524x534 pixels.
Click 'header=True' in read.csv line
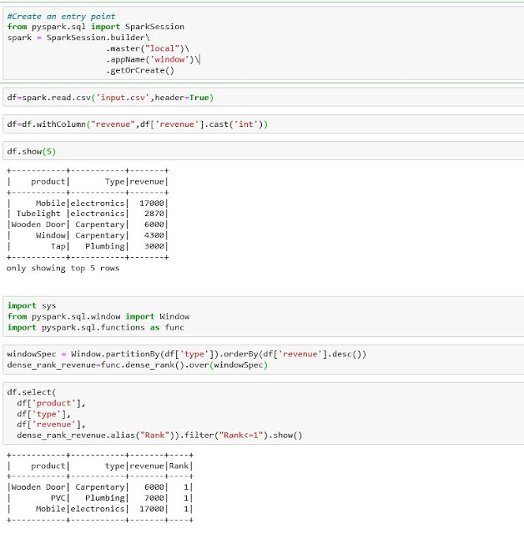tap(182, 98)
